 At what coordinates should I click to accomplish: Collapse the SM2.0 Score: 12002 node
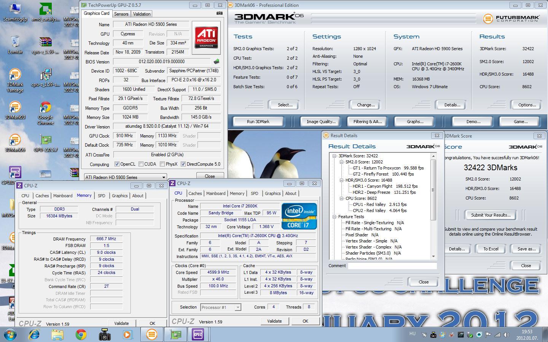[x=341, y=162]
